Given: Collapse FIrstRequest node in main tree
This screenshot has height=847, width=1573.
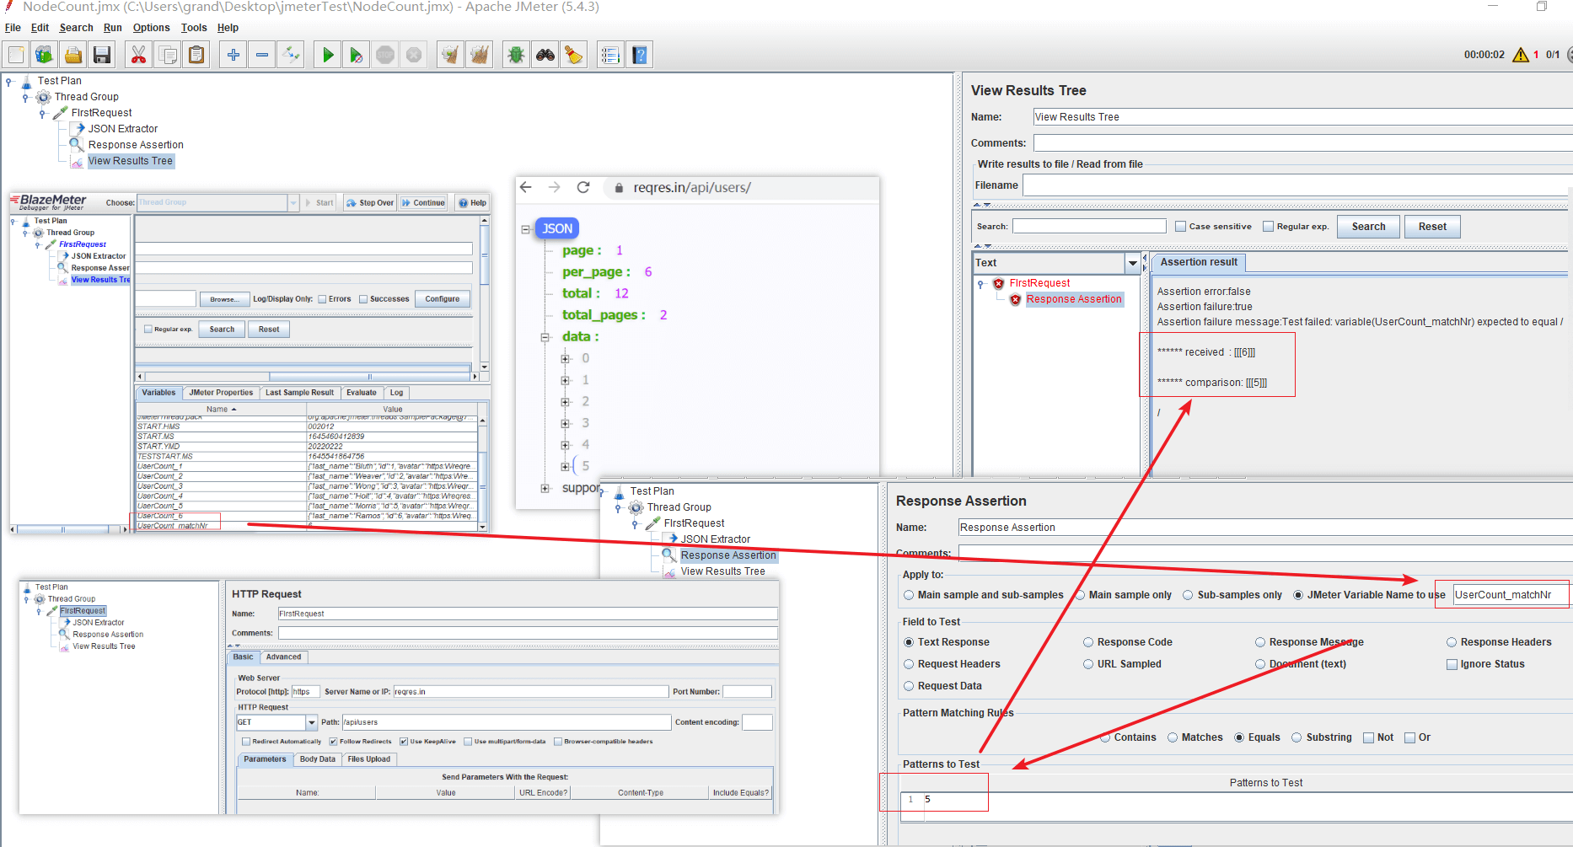Looking at the screenshot, I should (x=42, y=114).
